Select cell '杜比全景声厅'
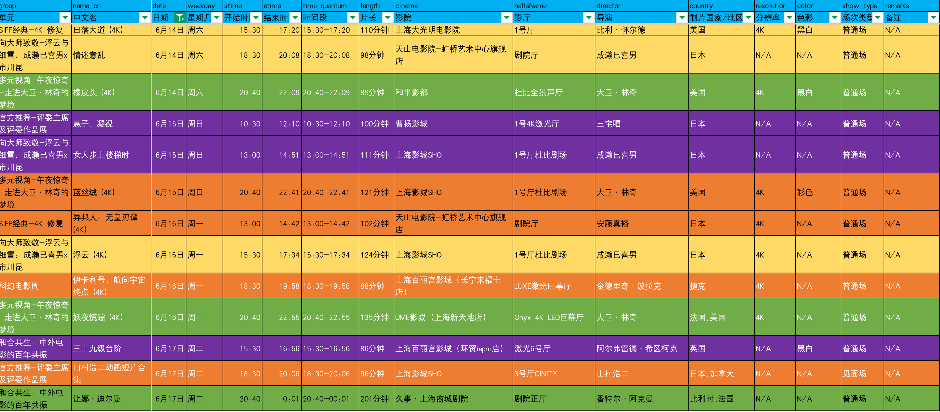Screen dimensions: 940x412 (x=554, y=92)
